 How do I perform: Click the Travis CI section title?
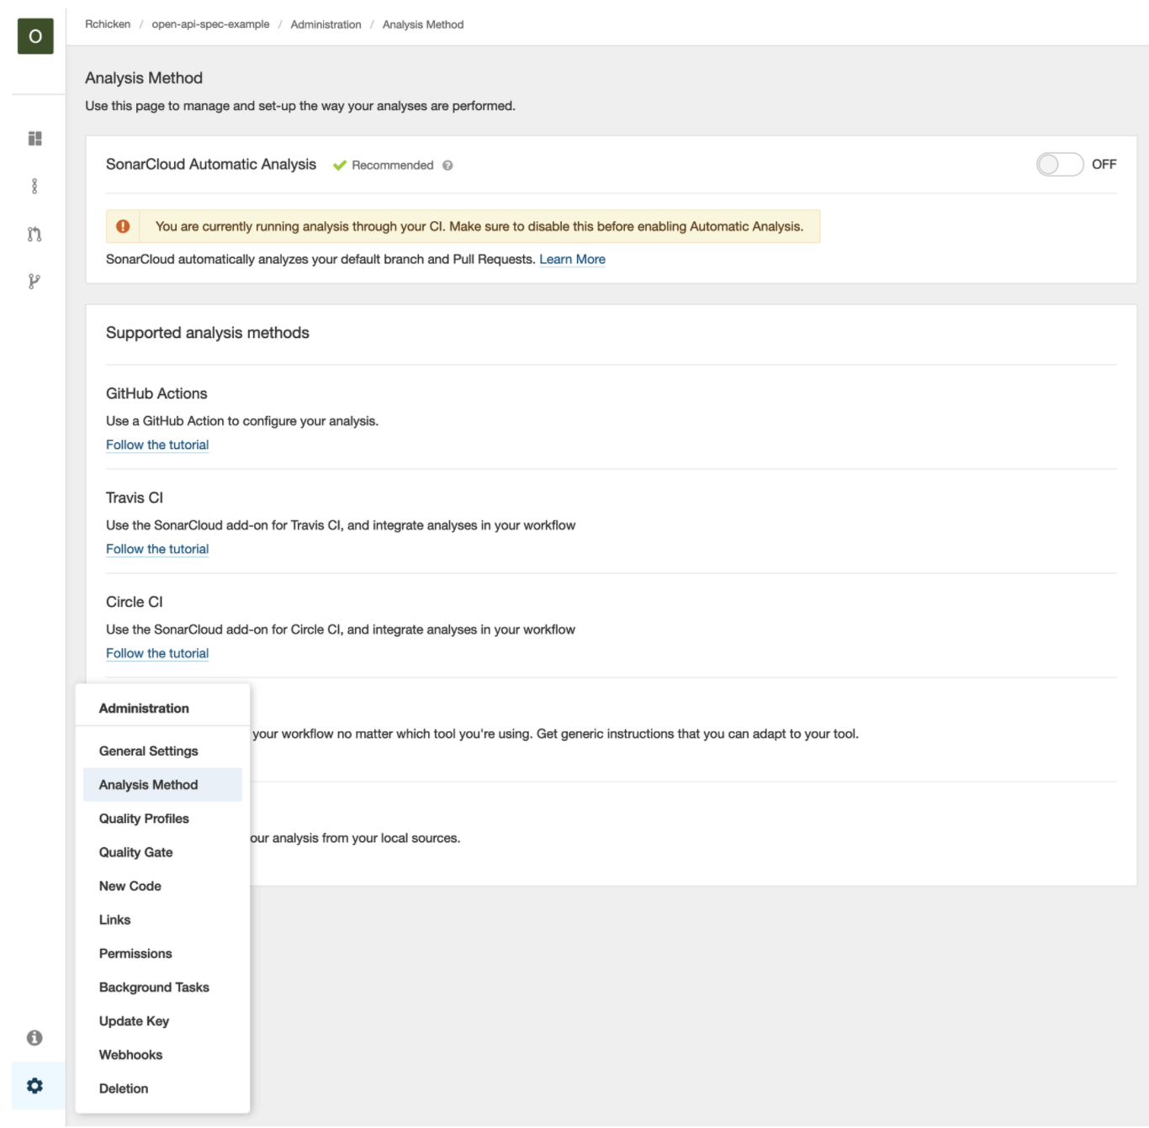135,498
